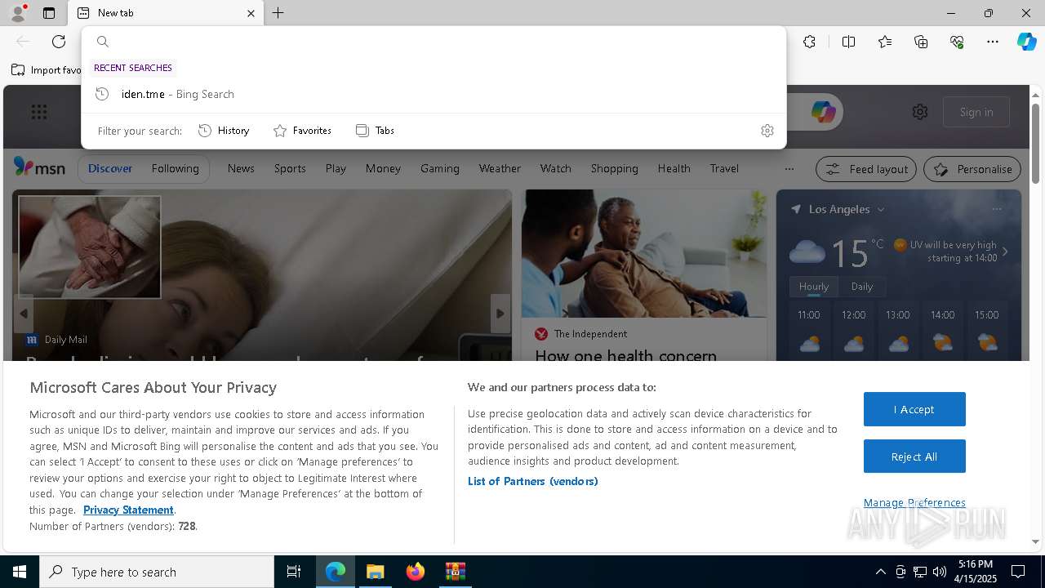Open the msn logo home link
Screen dimensions: 1045x588
tap(39, 167)
